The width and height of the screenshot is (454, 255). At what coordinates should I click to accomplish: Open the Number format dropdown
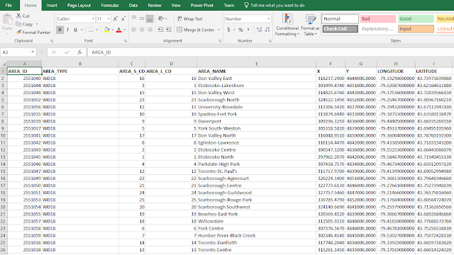[x=268, y=19]
